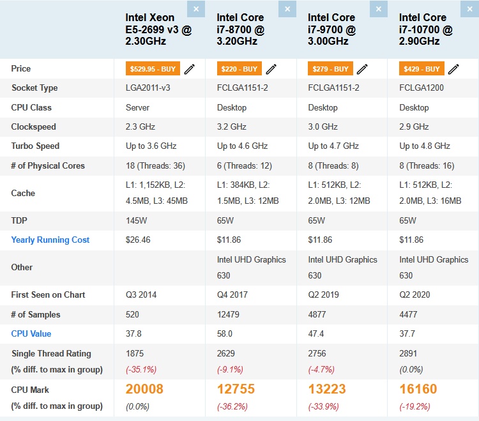479x421 pixels.
Task: Edit price pencil icon for Xeon E5-2699
Action: [x=190, y=69]
